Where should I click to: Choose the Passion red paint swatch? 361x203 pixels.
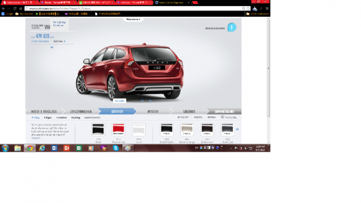pos(118,130)
